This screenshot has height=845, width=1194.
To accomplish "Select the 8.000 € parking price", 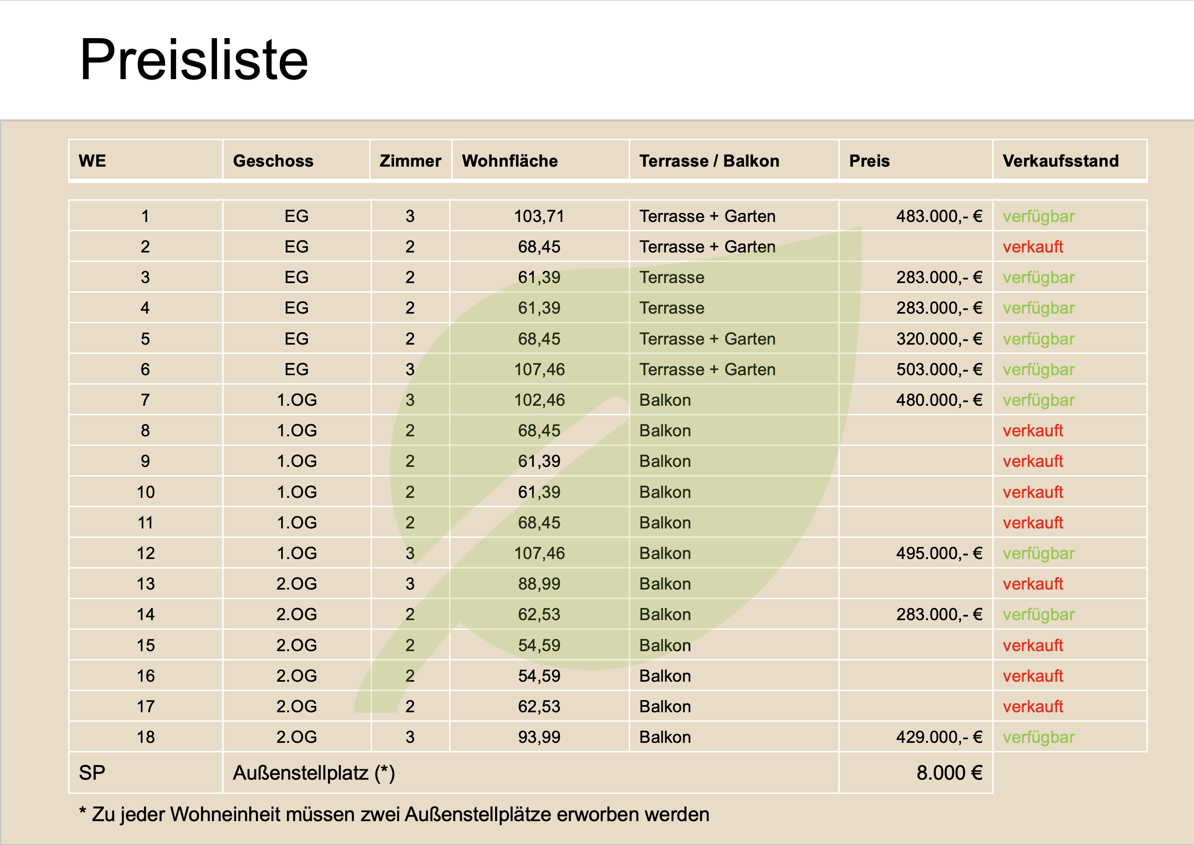I will (949, 773).
